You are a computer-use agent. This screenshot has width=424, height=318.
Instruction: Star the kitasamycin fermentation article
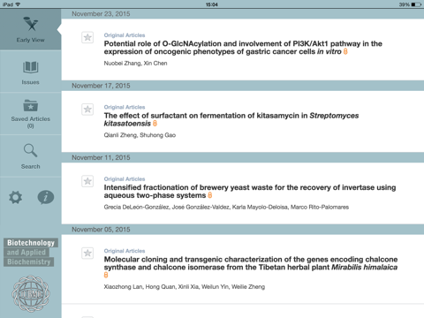click(87, 110)
